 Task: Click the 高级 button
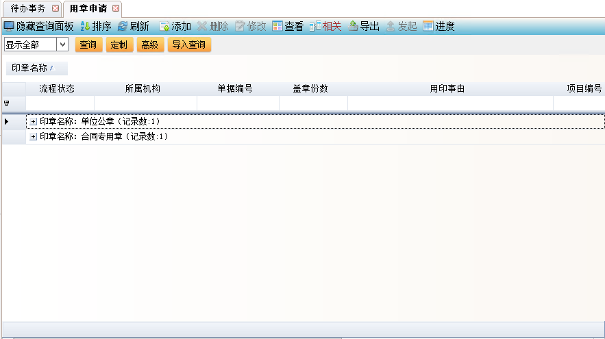[150, 45]
